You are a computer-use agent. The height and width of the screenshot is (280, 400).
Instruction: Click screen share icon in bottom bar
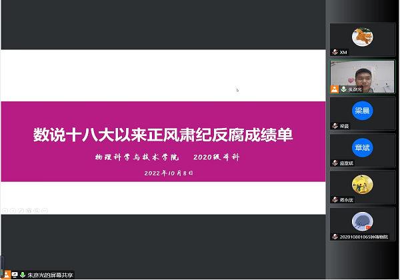[14, 275]
